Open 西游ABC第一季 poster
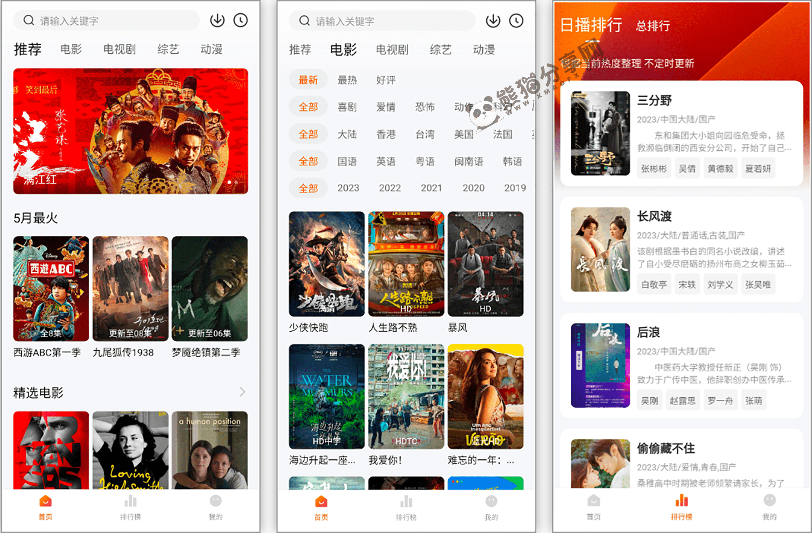The width and height of the screenshot is (812, 533). pyautogui.click(x=51, y=289)
